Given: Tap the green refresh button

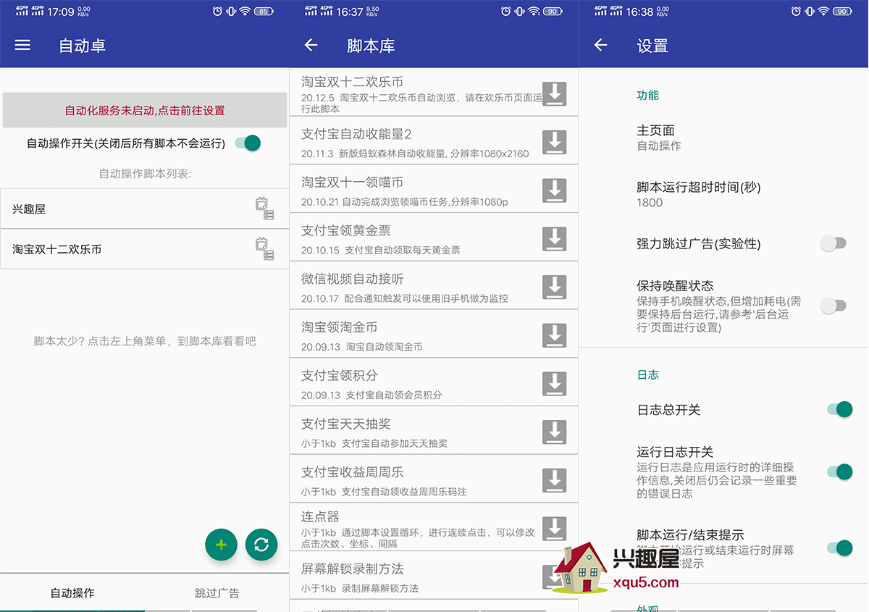Looking at the screenshot, I should [x=261, y=545].
